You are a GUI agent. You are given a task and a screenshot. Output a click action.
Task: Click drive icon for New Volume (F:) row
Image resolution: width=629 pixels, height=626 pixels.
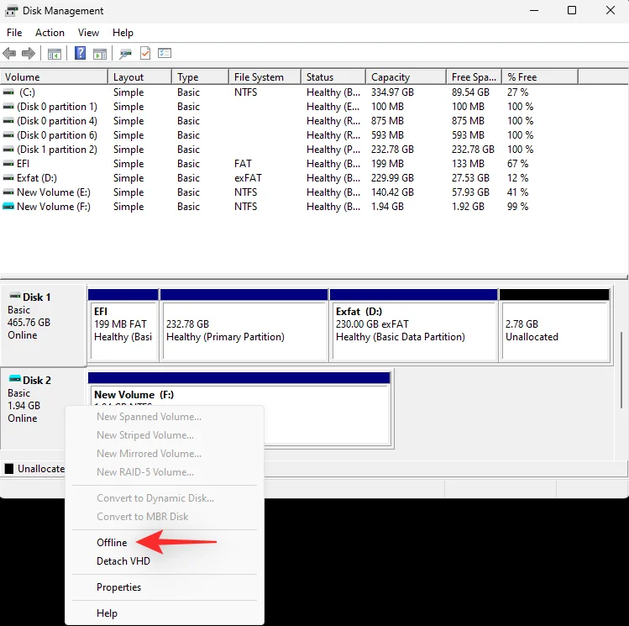(8, 206)
